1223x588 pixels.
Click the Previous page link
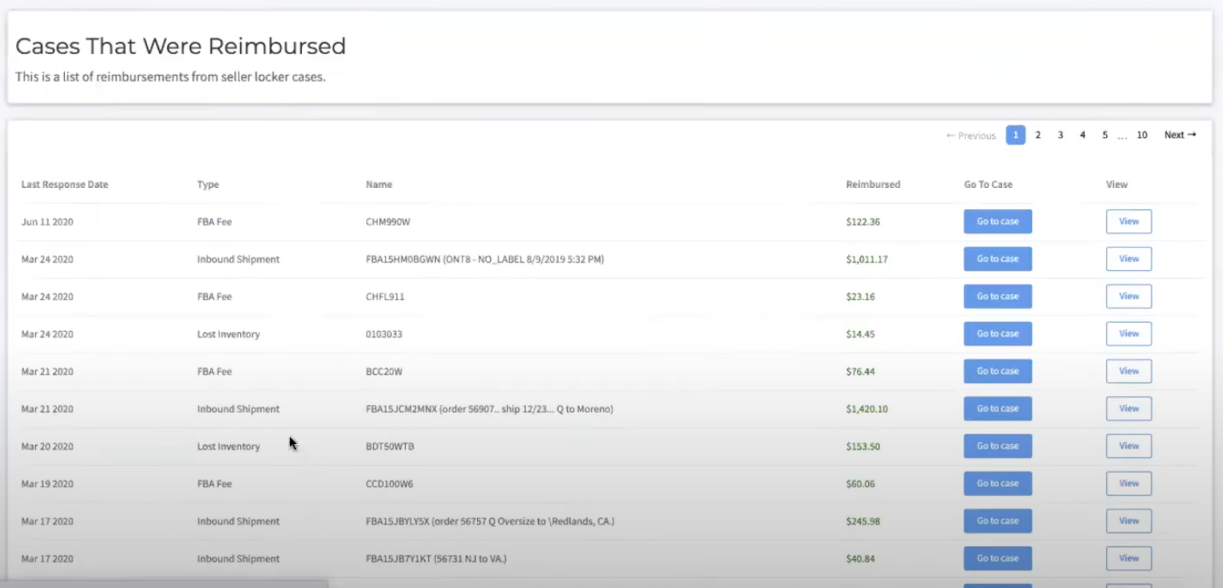pyautogui.click(x=971, y=135)
